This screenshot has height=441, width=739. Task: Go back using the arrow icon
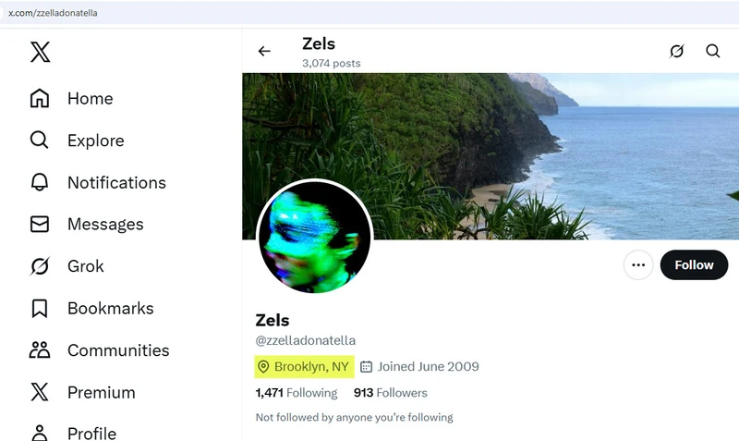[264, 52]
